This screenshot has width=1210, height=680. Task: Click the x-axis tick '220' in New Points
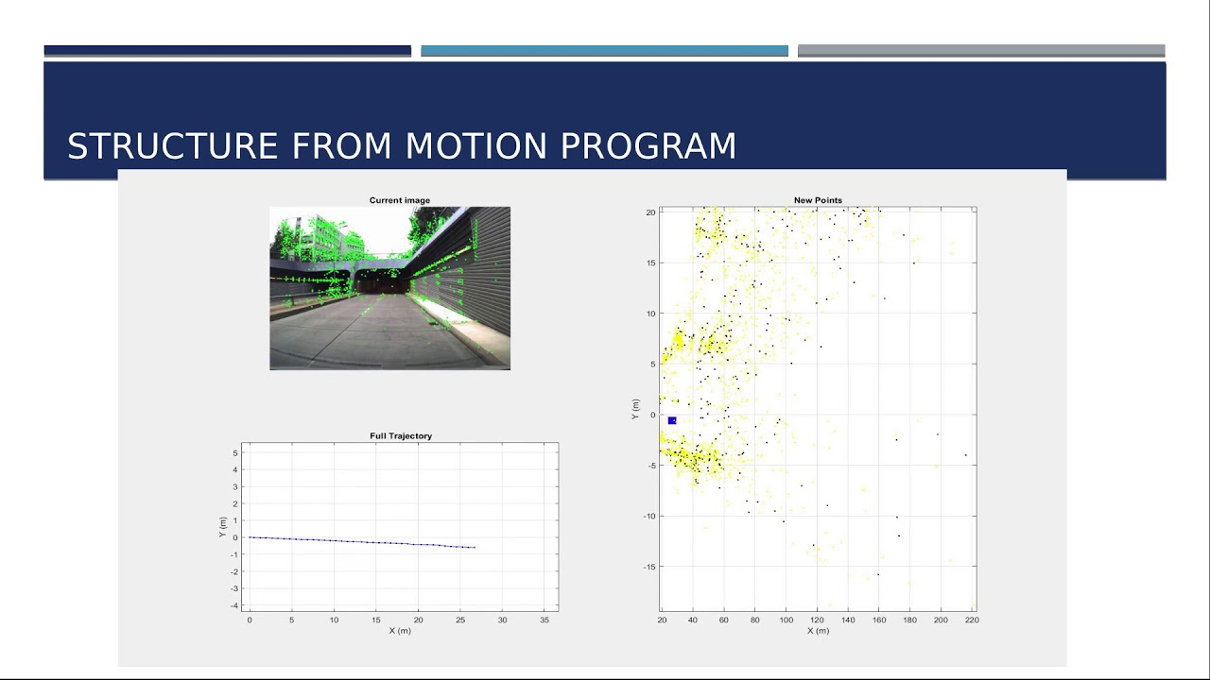coord(972,620)
